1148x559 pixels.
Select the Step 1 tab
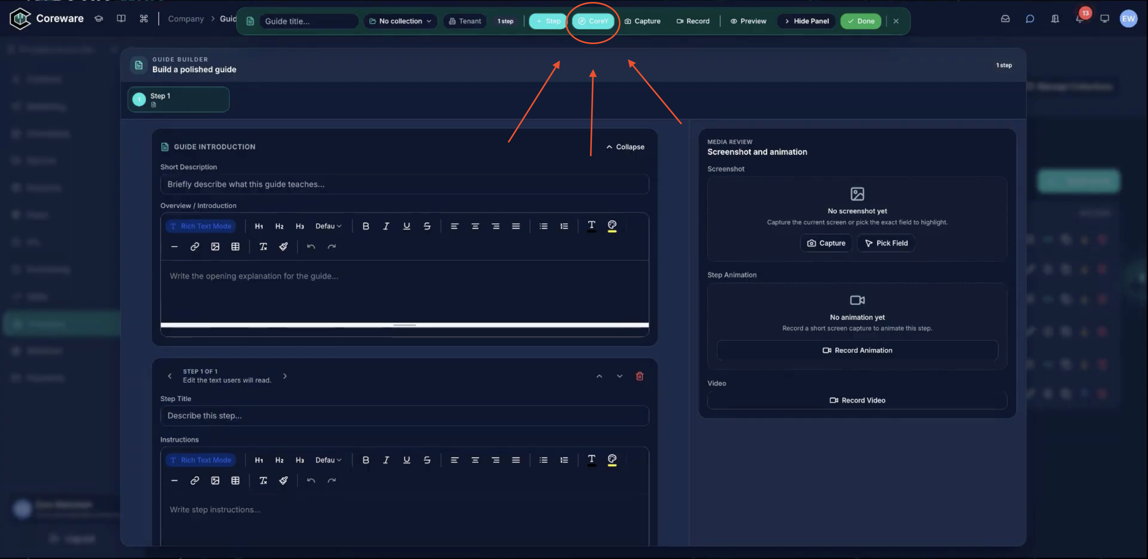point(178,99)
